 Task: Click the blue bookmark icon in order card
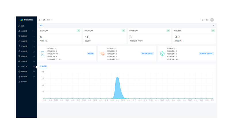[42, 53]
